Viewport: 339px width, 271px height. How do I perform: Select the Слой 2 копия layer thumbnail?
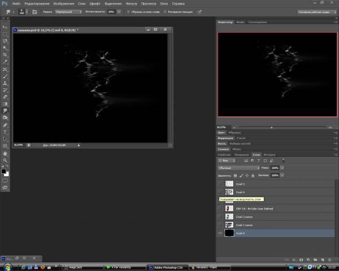tap(229, 217)
